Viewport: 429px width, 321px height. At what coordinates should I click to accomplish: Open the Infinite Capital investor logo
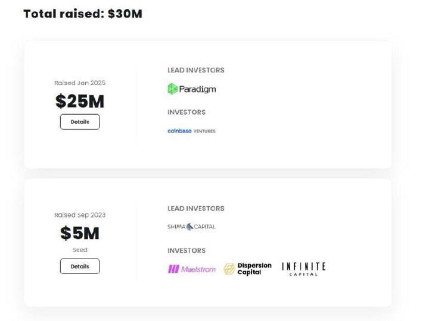click(x=304, y=269)
